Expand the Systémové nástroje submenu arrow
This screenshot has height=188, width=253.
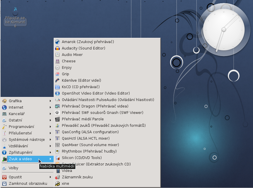pyautogui.click(x=50, y=140)
